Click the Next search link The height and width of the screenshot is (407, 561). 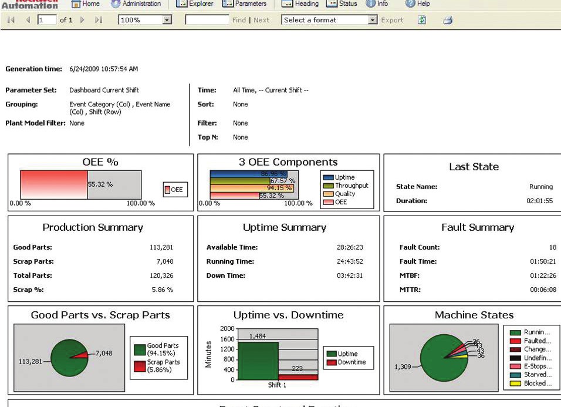[x=261, y=20]
